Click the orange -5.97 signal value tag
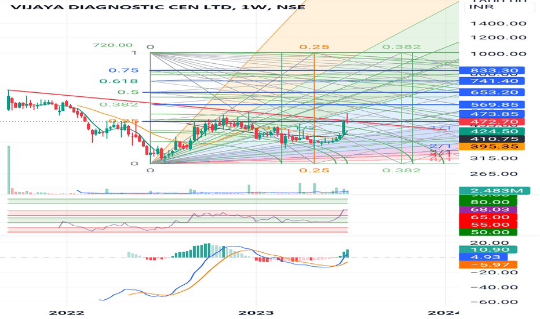Image resolution: width=540 pixels, height=319 pixels. [488, 265]
